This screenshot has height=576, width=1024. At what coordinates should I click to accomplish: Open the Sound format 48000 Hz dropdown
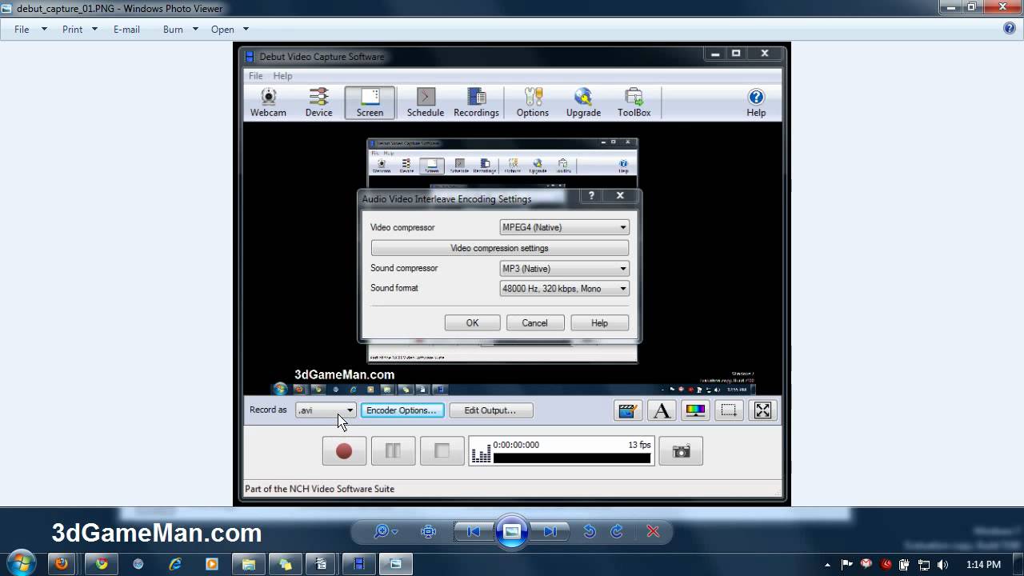point(564,289)
